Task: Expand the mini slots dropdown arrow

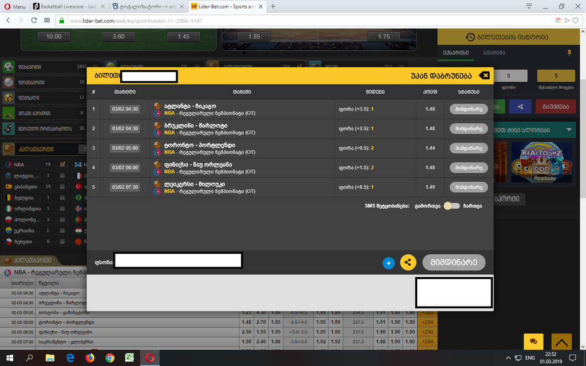Action: click(x=569, y=130)
